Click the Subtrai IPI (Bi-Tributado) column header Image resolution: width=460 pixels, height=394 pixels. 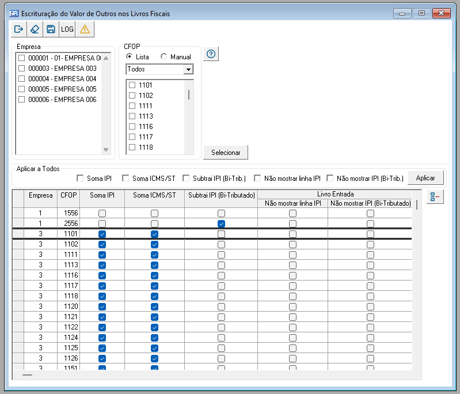pos(221,199)
